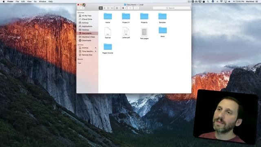The image size is (261, 147).
Task: Open the volume control in menu bar
Action: (x=230, y=2)
